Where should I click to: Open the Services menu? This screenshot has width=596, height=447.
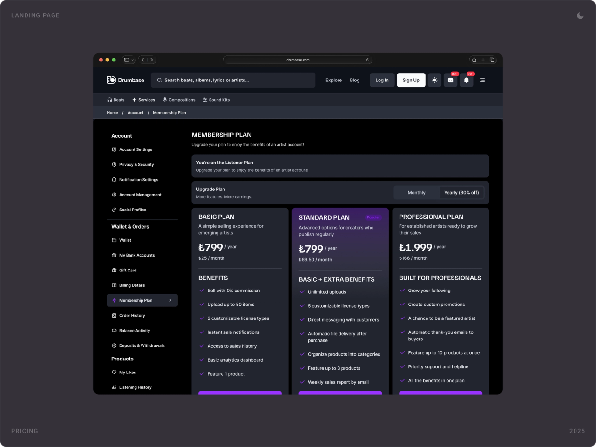[143, 100]
